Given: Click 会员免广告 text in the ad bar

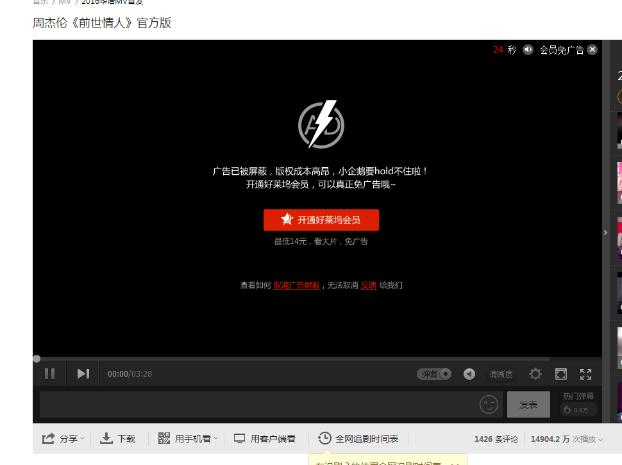Looking at the screenshot, I should 562,50.
